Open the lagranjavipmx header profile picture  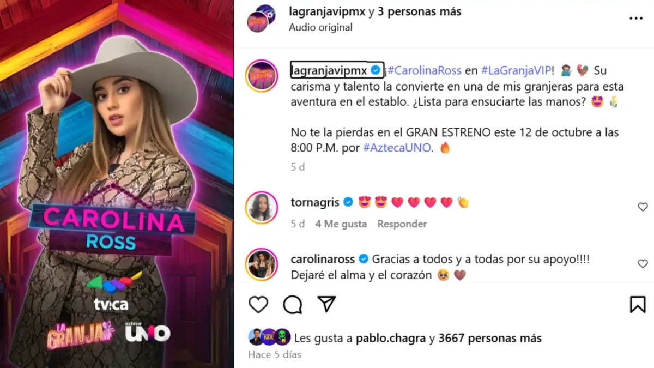pos(262,18)
